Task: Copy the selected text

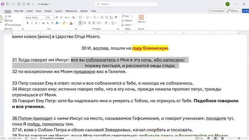Action: pos(9,21)
